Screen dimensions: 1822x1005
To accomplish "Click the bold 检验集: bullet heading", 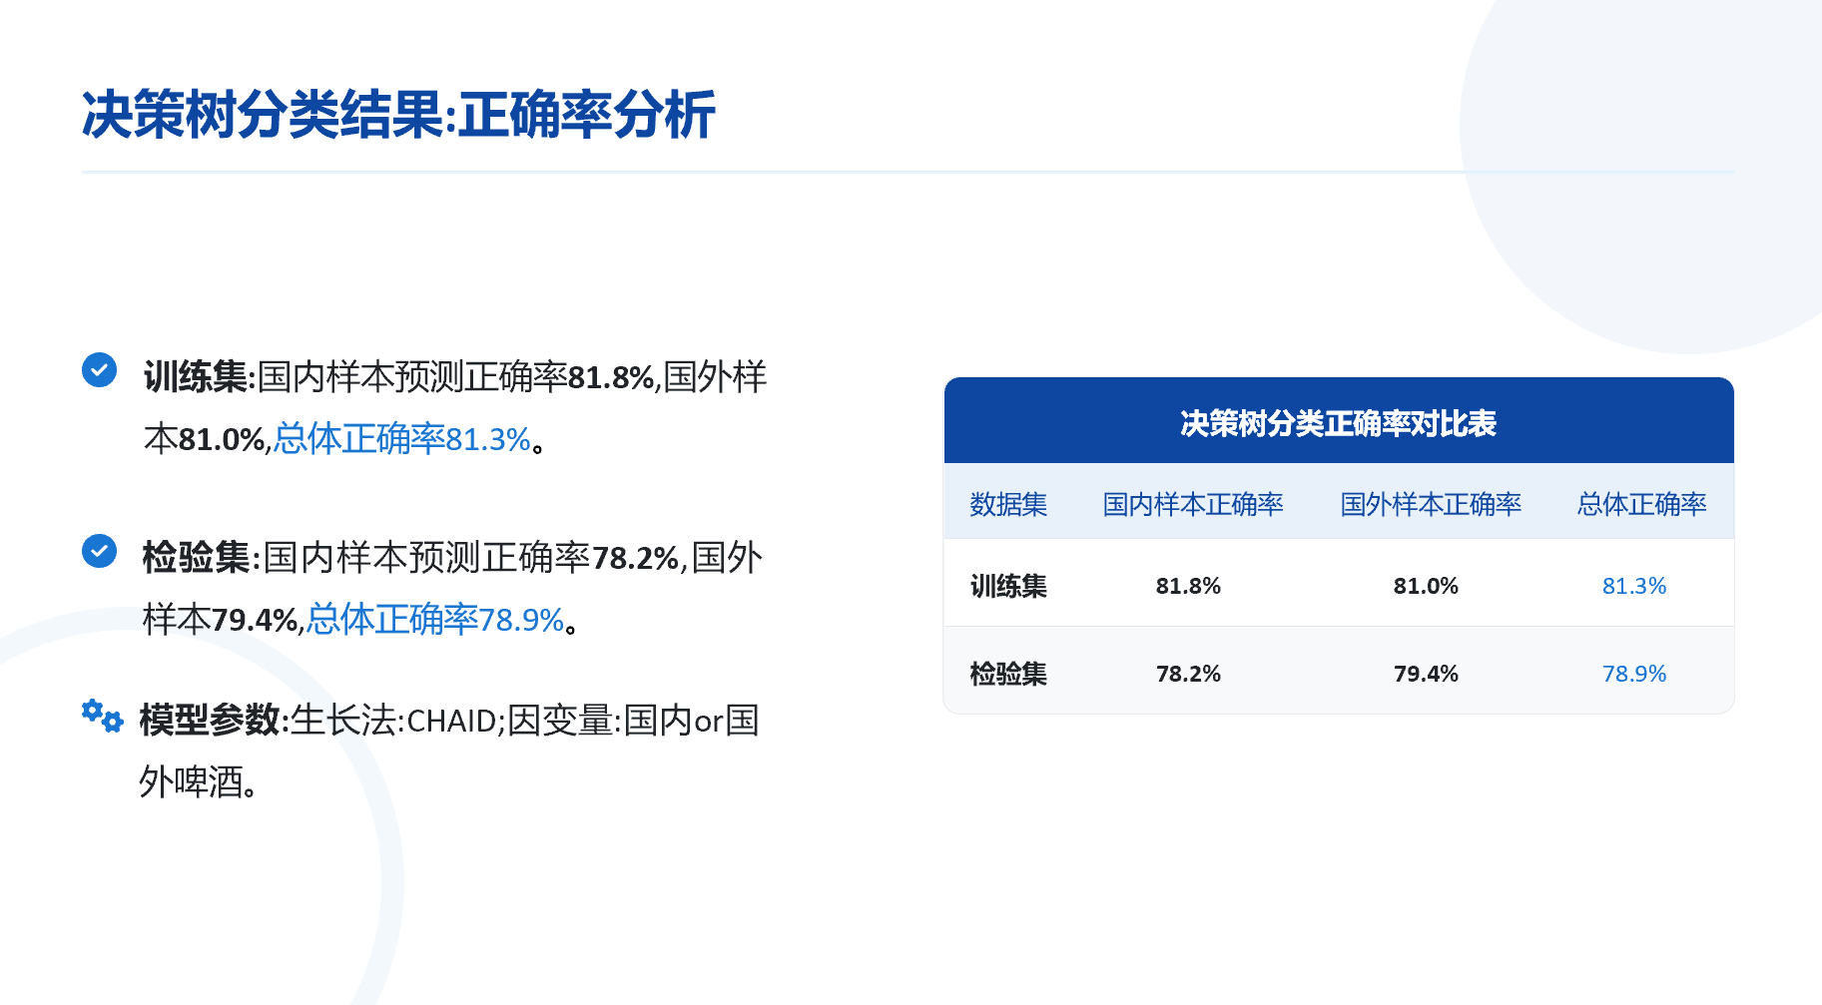I will 202,558.
